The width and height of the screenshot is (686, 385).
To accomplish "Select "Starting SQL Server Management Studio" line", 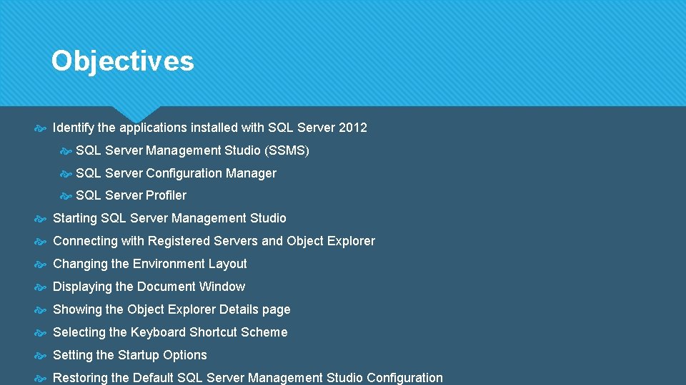I will (169, 218).
